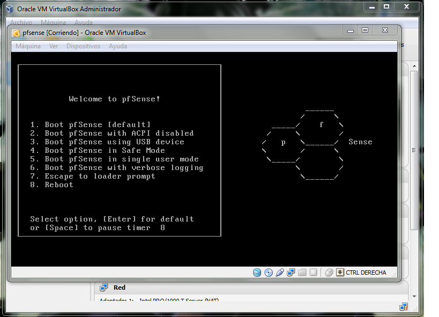This screenshot has width=439, height=317.
Task: Click the keyboard capture arrow icon
Action: pyautogui.click(x=340, y=272)
